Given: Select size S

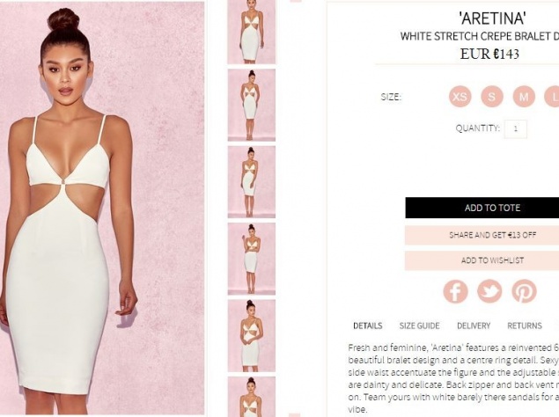Looking at the screenshot, I should pos(491,97).
